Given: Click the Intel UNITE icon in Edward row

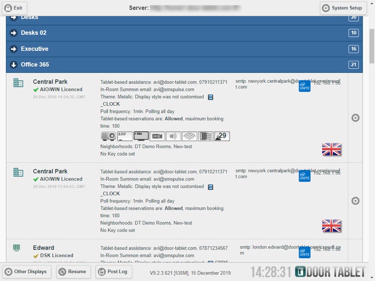Looking at the screenshot, I should (304, 253).
